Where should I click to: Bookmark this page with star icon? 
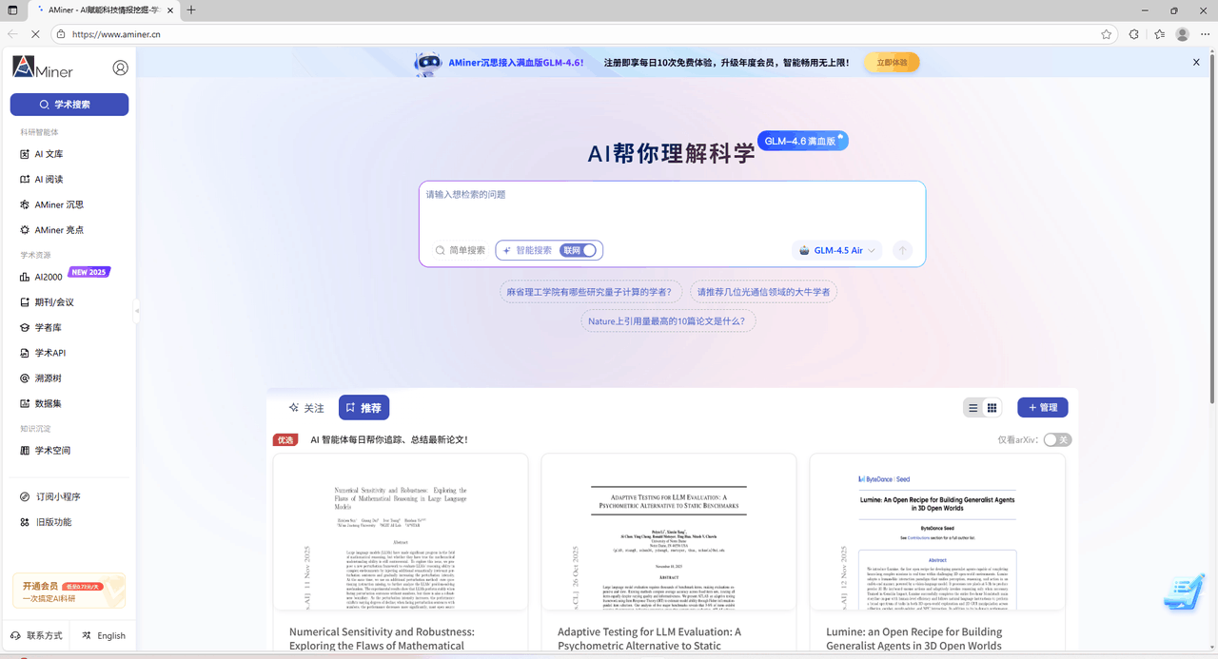pyautogui.click(x=1107, y=33)
